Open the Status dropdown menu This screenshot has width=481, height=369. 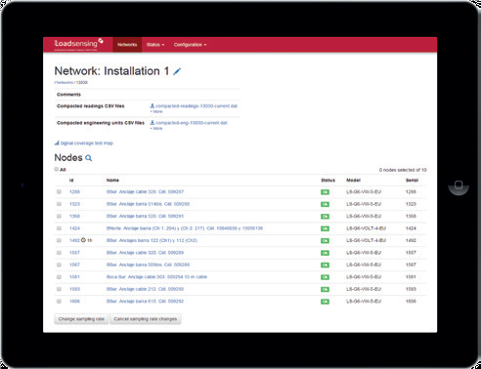(x=155, y=45)
